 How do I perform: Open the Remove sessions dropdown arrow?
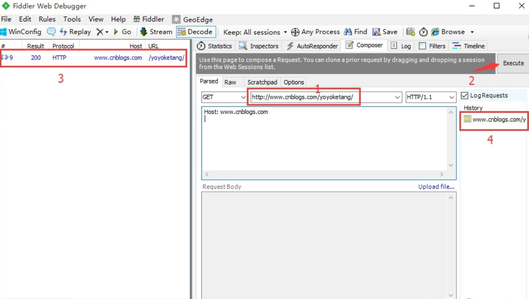point(107,32)
